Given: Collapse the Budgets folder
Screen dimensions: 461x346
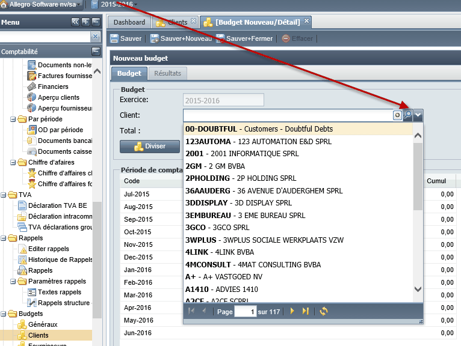Looking at the screenshot, I should (3, 314).
